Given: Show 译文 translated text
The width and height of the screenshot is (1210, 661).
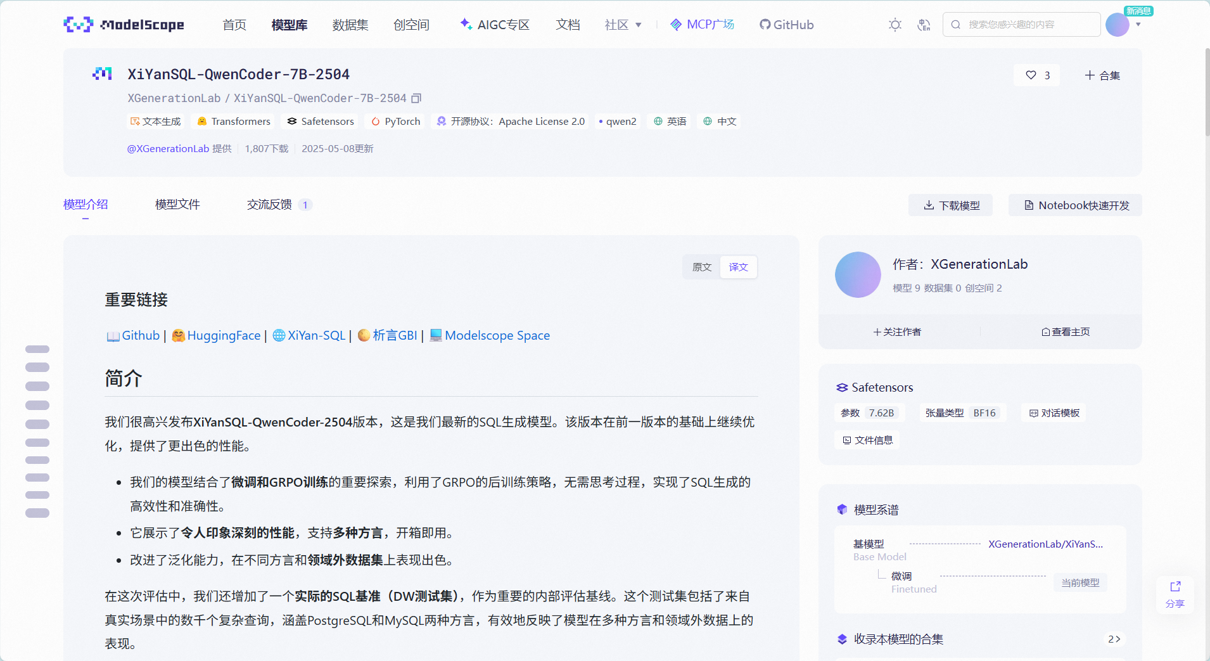Looking at the screenshot, I should coord(738,267).
